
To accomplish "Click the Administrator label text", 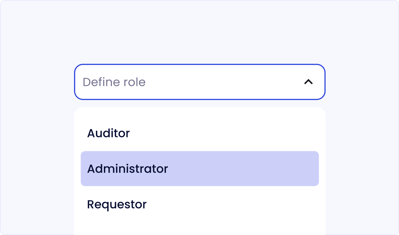I will tap(127, 169).
